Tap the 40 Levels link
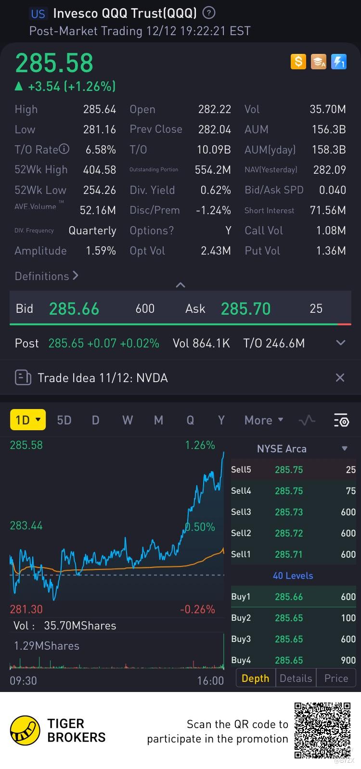 (x=293, y=576)
